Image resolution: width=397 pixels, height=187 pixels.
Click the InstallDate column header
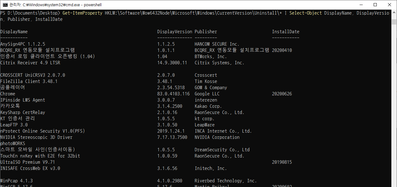tap(286, 32)
